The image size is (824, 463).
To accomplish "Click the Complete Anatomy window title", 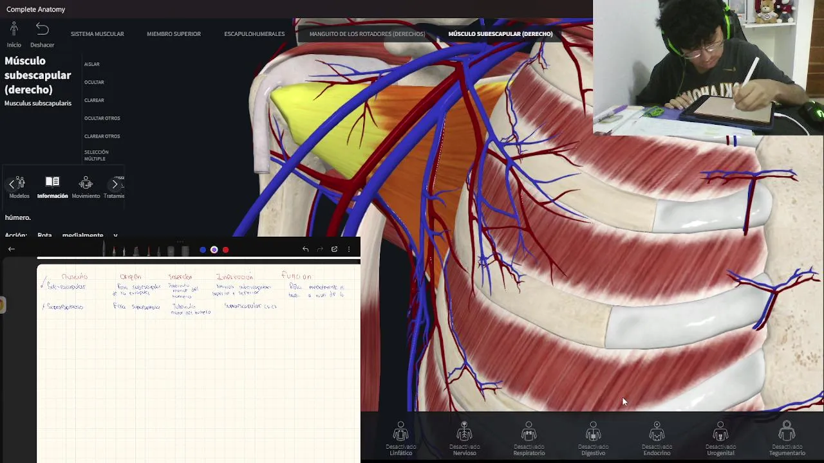I will 35,10.
